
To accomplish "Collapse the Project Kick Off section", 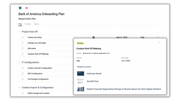I will click(19, 32).
